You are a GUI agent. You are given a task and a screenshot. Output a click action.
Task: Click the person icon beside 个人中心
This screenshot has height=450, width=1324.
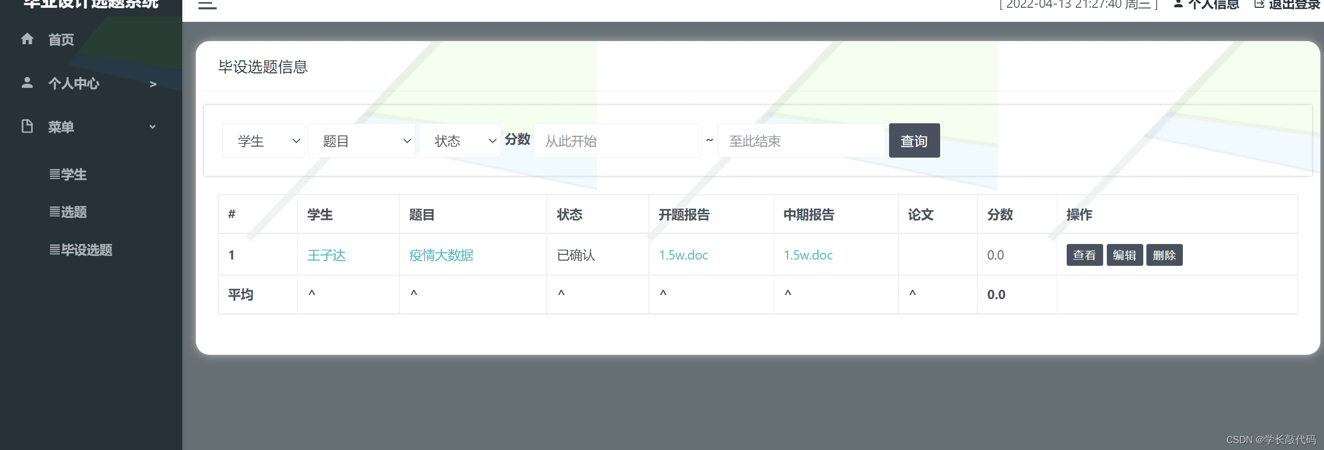(x=27, y=83)
